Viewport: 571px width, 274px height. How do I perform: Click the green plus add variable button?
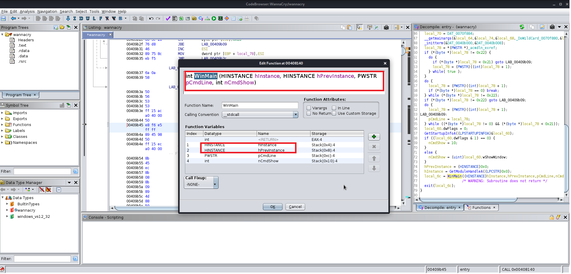[374, 137]
